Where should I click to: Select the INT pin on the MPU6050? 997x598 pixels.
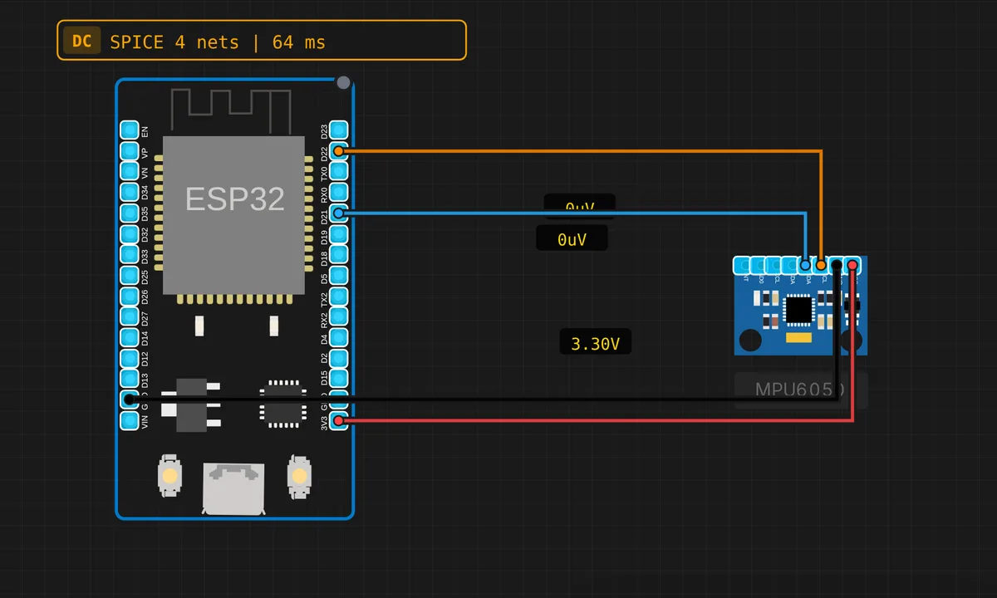[x=742, y=265]
